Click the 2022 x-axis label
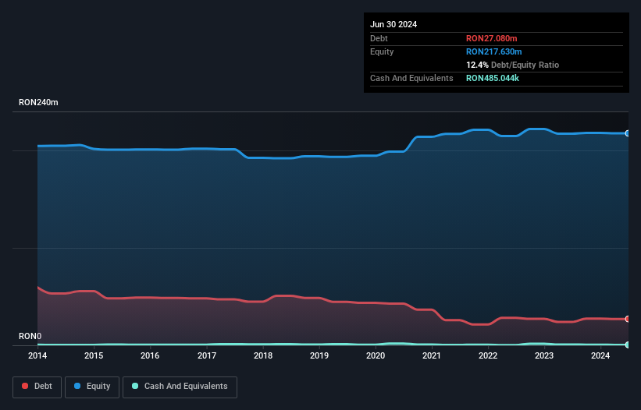The width and height of the screenshot is (641, 410). coord(488,355)
